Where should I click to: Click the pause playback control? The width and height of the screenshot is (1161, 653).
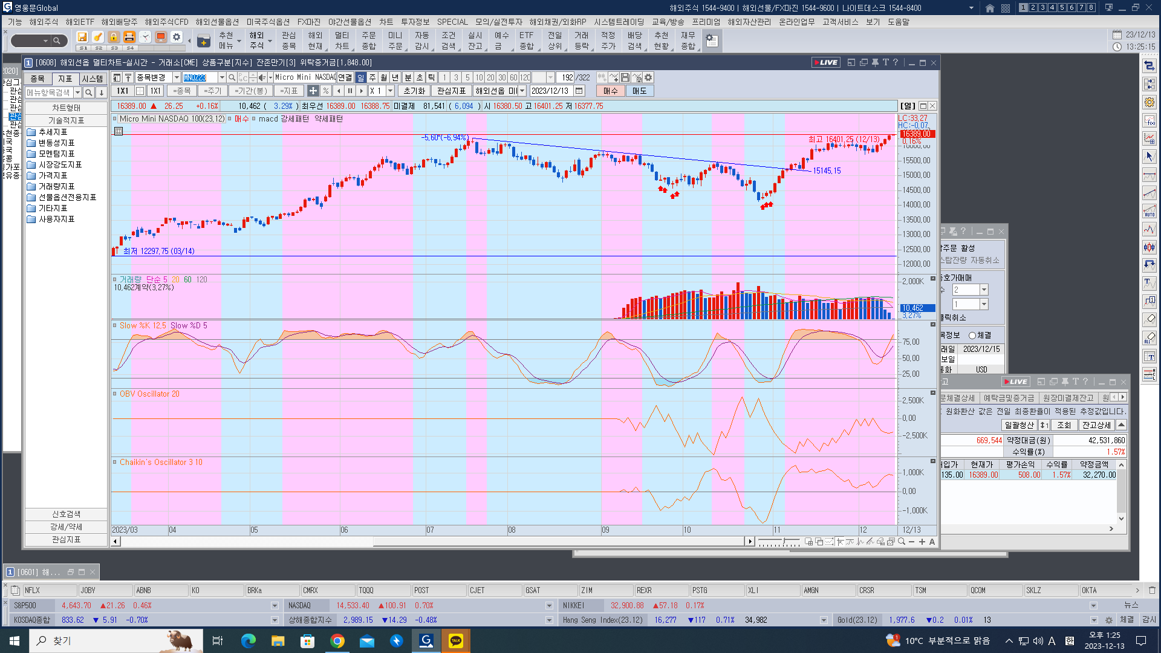click(x=350, y=91)
